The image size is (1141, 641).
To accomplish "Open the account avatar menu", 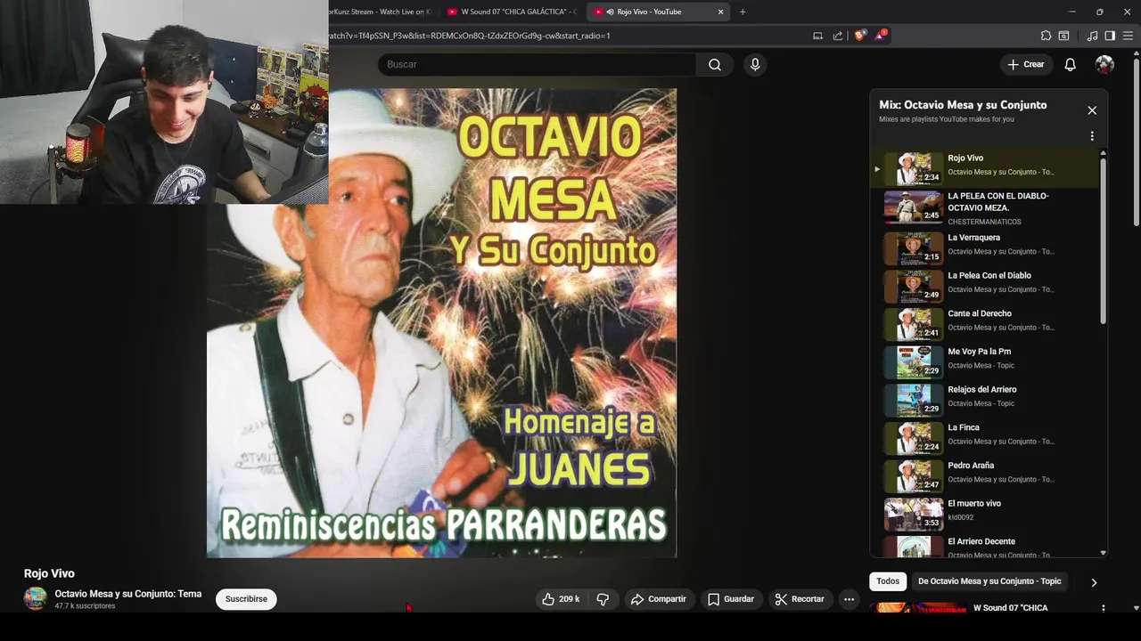I will [1104, 64].
